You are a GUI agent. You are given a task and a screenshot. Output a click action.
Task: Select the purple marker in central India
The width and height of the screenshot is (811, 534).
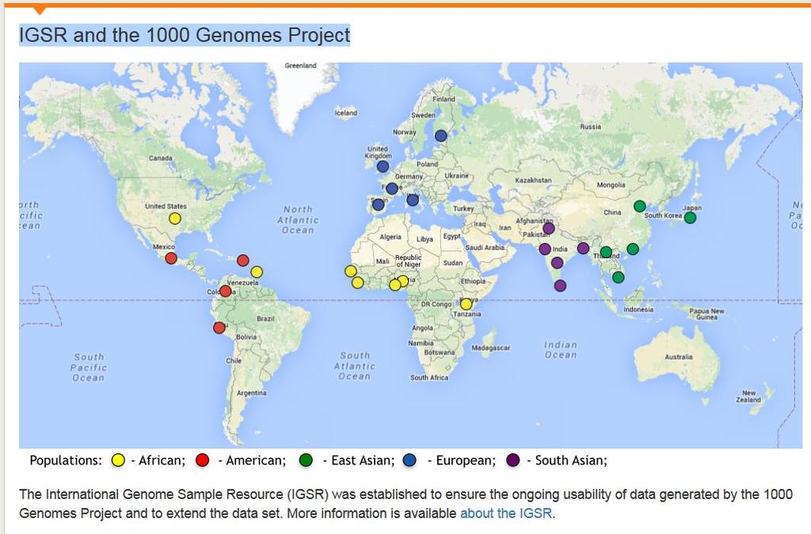[x=557, y=263]
